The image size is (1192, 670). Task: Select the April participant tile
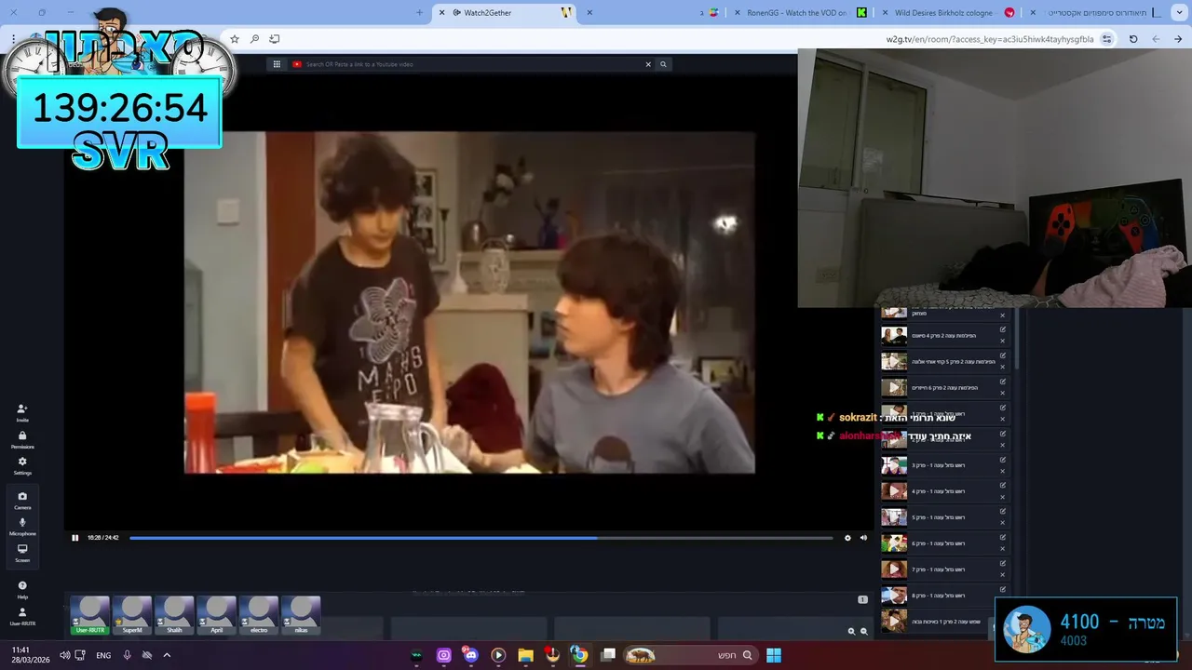click(x=216, y=615)
